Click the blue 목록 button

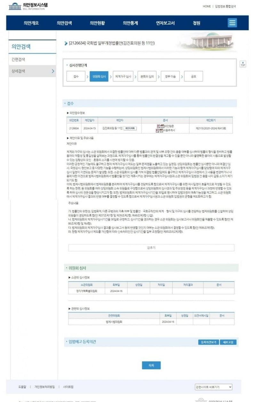[151, 365]
